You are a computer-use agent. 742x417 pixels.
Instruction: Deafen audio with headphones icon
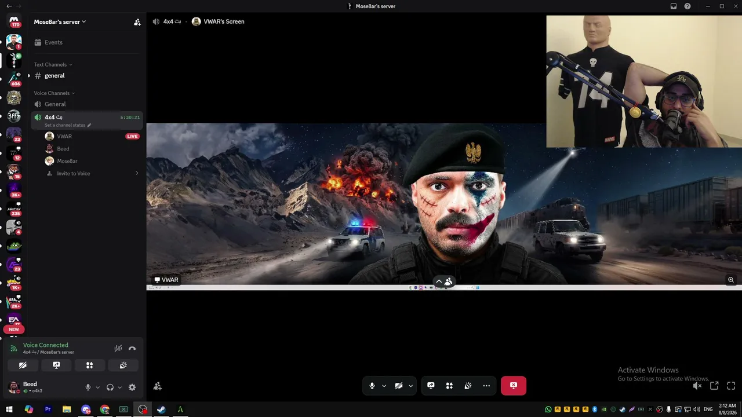click(x=110, y=387)
